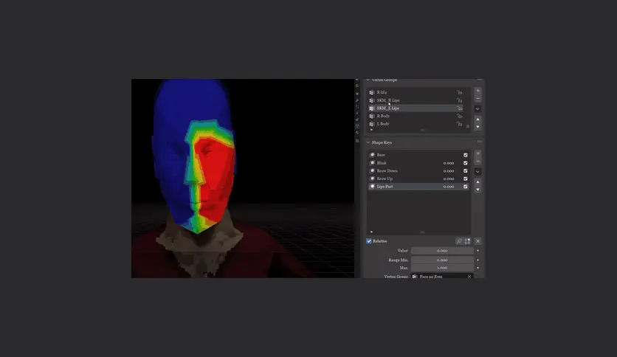This screenshot has width=617, height=357.
Task: Click the shape key icon beside Base
Action: (x=372, y=155)
